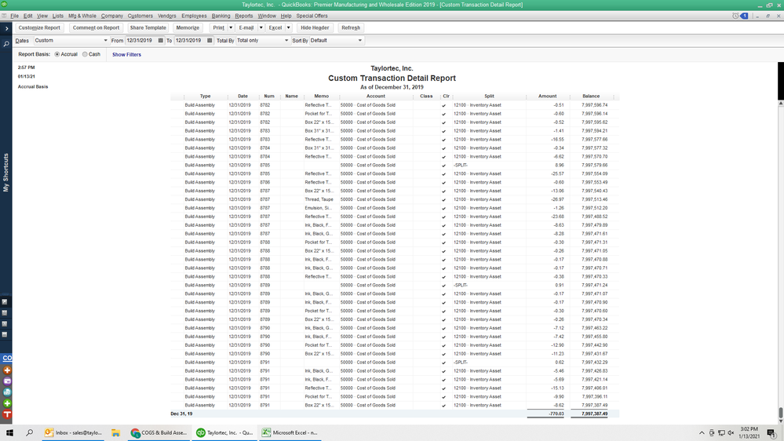Open the Reports menu
Viewport: 784px width, 441px height.
point(244,16)
